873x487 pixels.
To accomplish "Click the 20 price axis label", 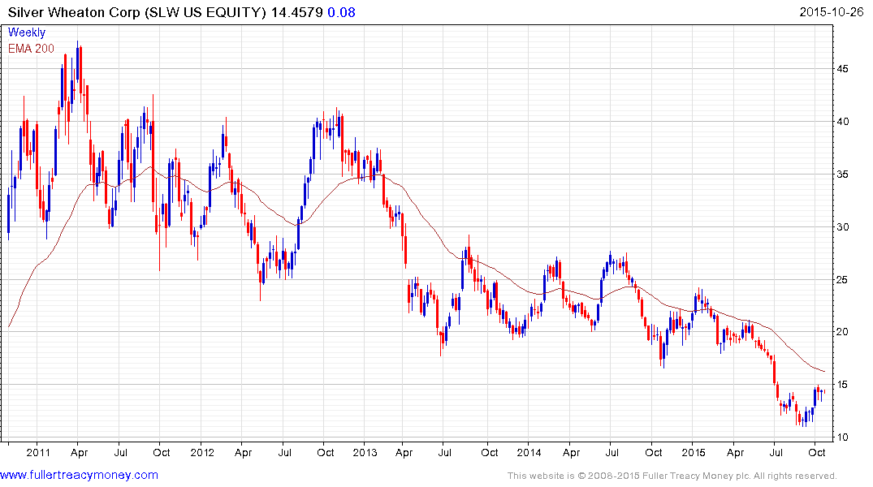I will [842, 332].
